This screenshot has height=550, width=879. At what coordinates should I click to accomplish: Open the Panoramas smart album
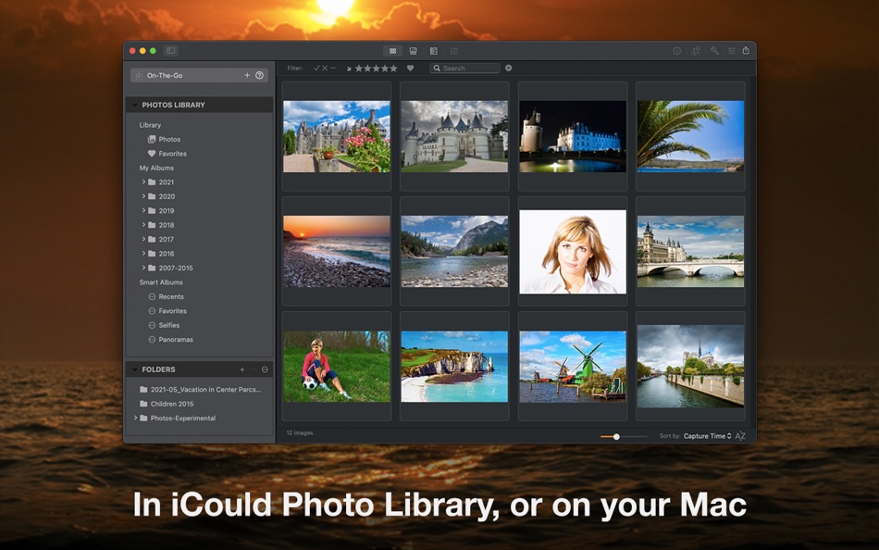click(x=178, y=339)
